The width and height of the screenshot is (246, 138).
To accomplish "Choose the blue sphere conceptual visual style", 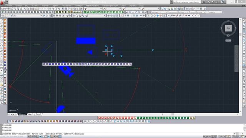I will pos(158,15).
